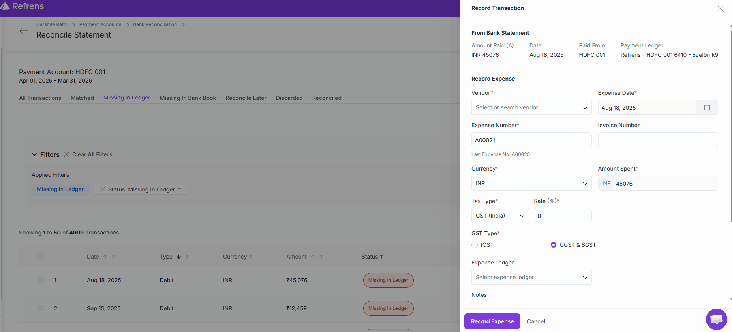Click Clear All Filters
732x332 pixels.
[x=88, y=154]
